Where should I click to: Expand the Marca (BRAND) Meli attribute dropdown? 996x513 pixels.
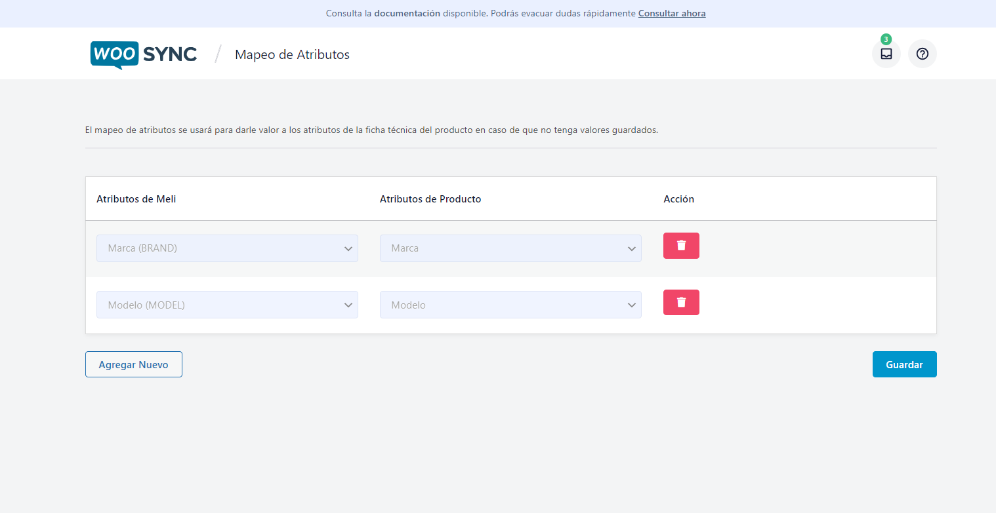point(227,248)
